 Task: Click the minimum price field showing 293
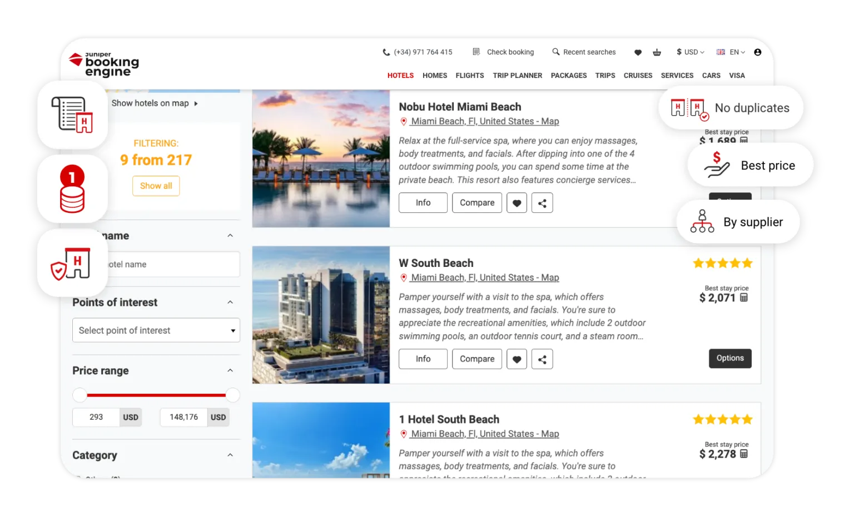click(96, 418)
